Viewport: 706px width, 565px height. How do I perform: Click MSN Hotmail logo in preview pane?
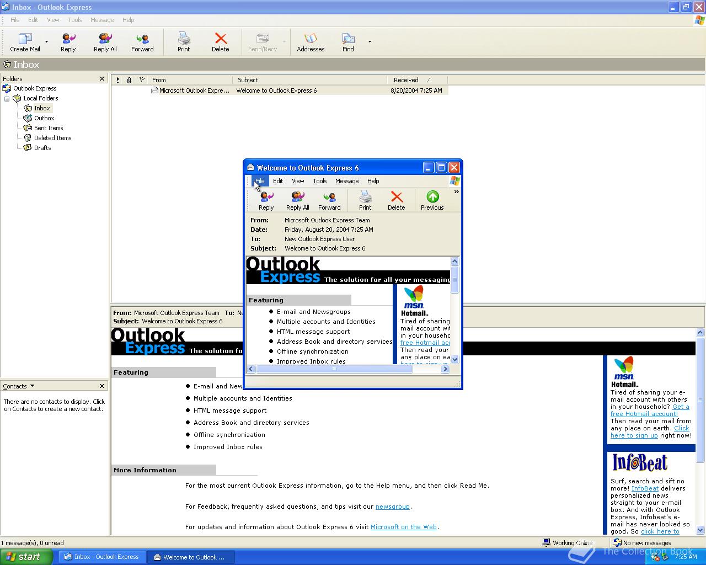pyautogui.click(x=624, y=372)
